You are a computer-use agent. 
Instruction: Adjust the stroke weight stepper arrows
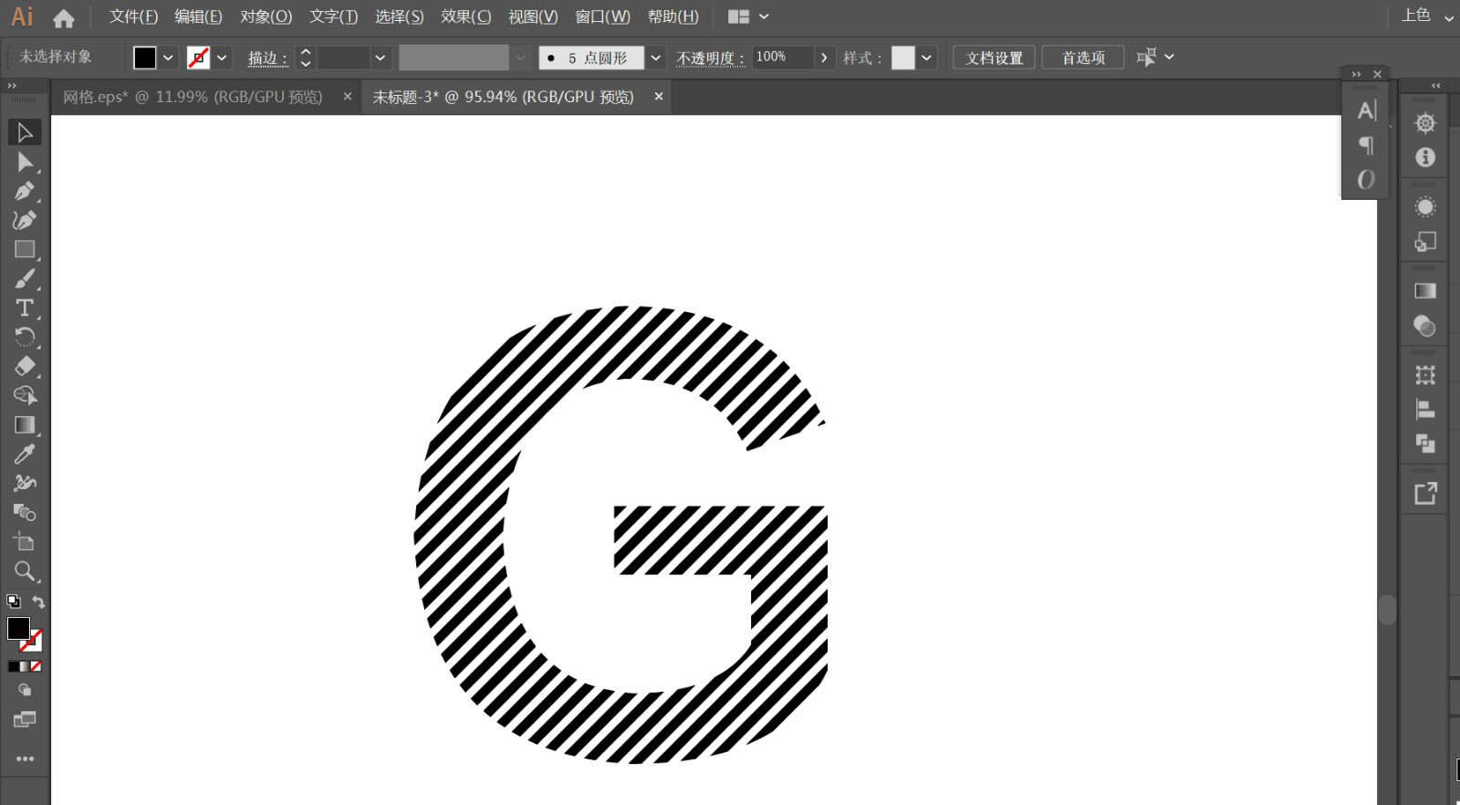tap(306, 57)
